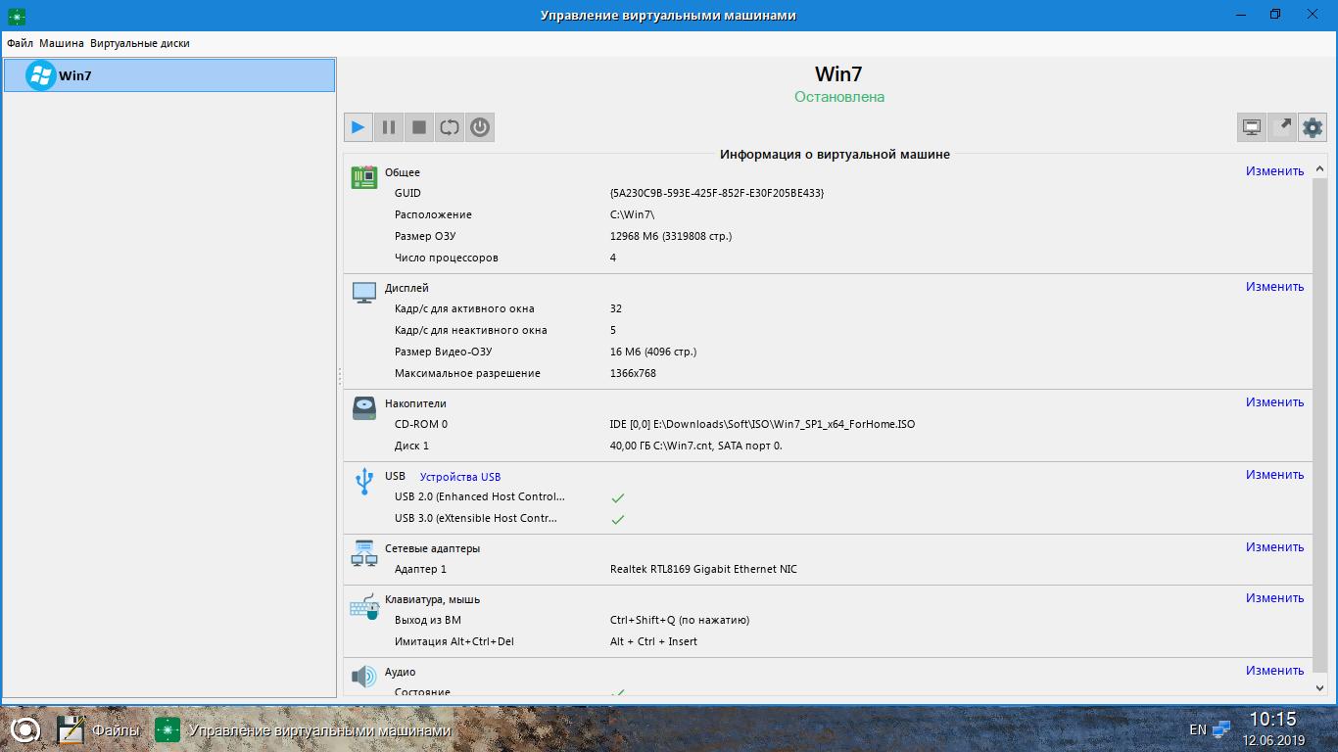Click the app icon in the title bar
Viewport: 1338px width, 752px height.
pos(16,15)
